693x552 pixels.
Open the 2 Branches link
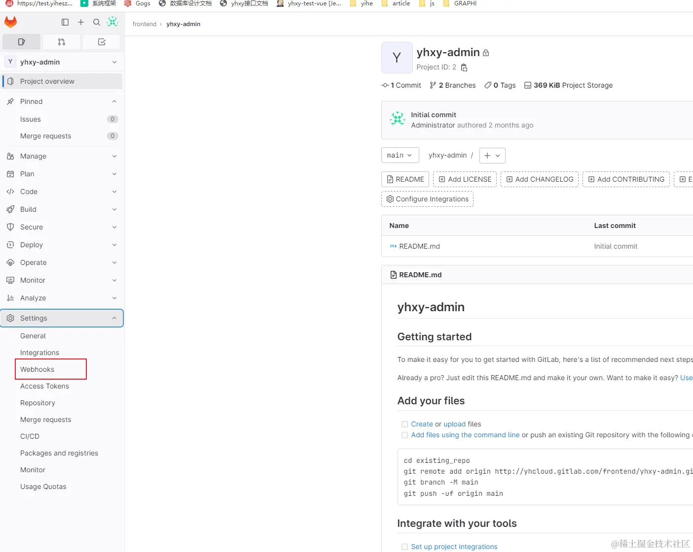coord(453,85)
